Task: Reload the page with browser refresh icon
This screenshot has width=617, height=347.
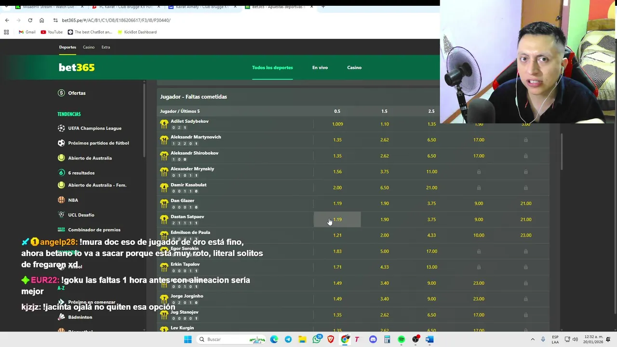Action: 30,20
